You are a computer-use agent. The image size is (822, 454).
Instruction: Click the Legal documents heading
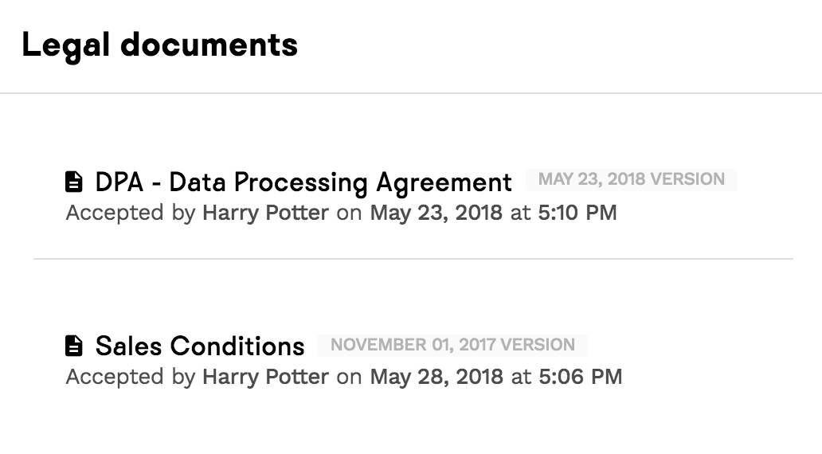pos(159,45)
